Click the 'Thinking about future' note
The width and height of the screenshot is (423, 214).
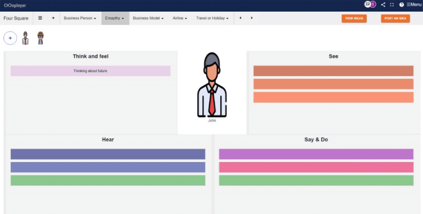[x=90, y=71]
